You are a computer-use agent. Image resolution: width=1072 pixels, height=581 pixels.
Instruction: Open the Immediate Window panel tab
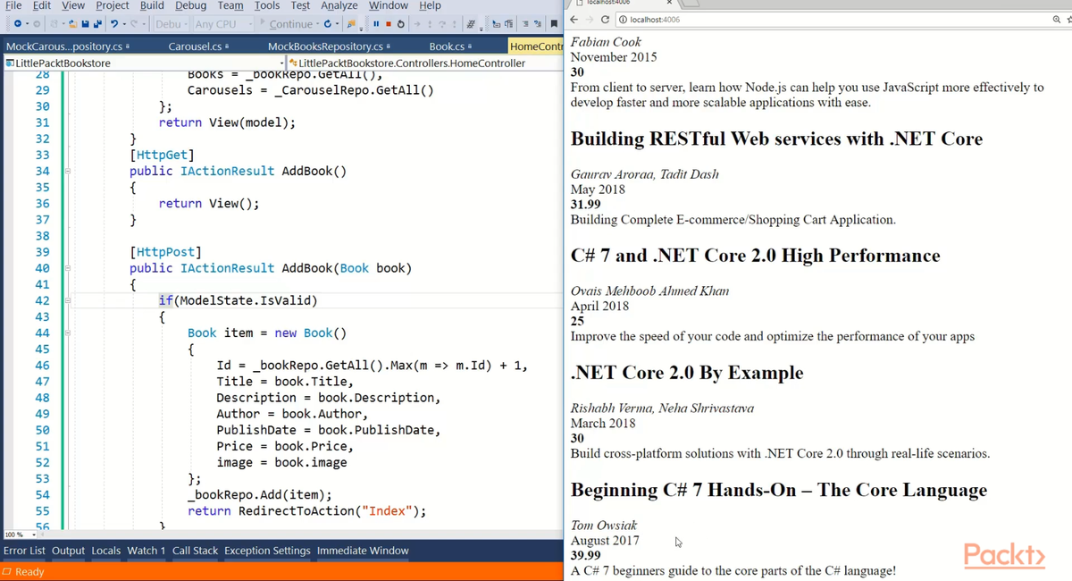pos(363,551)
